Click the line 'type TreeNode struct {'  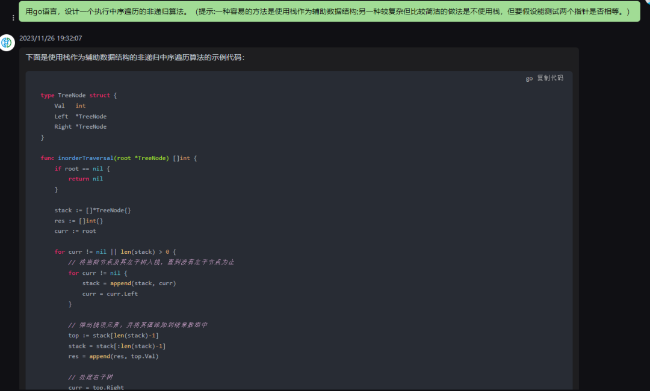(79, 95)
